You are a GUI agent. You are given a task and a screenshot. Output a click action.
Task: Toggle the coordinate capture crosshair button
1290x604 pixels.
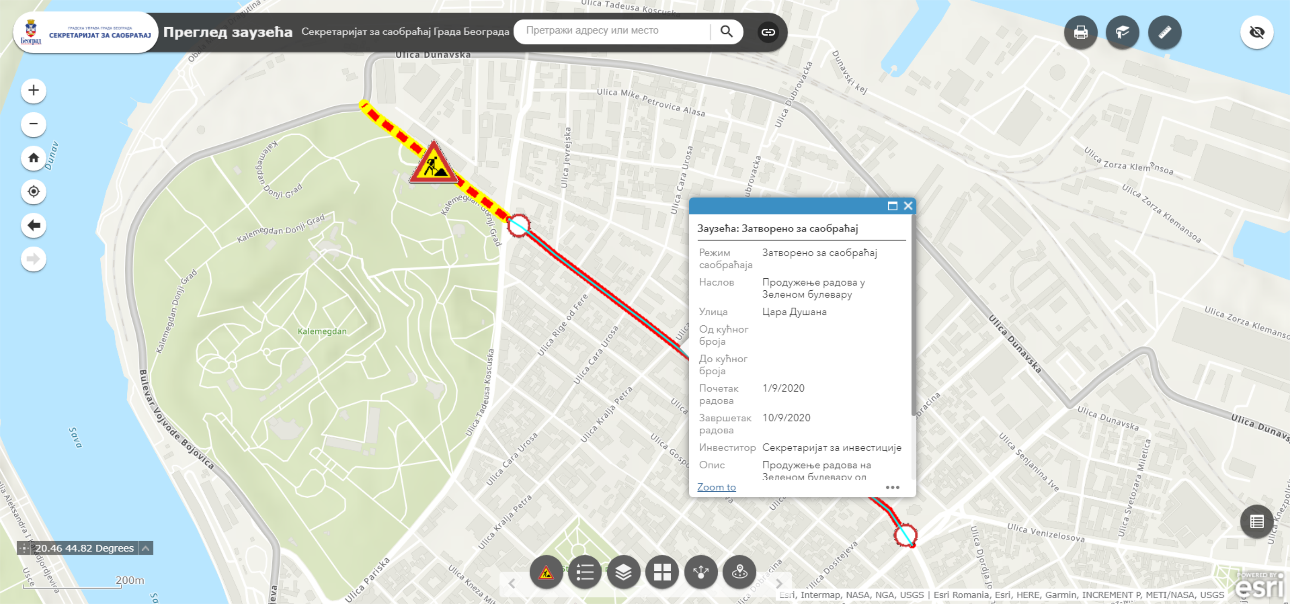[x=24, y=548]
